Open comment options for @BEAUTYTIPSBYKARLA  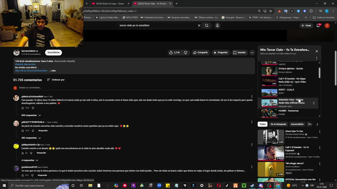click(252, 122)
